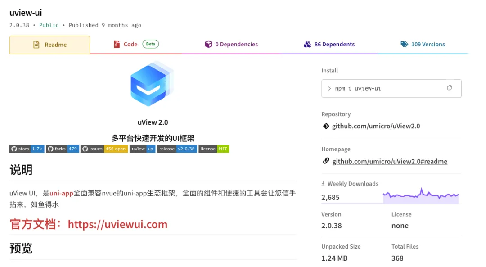486x267 pixels.
Task: Click the 说明 section heading
Action: (x=21, y=170)
